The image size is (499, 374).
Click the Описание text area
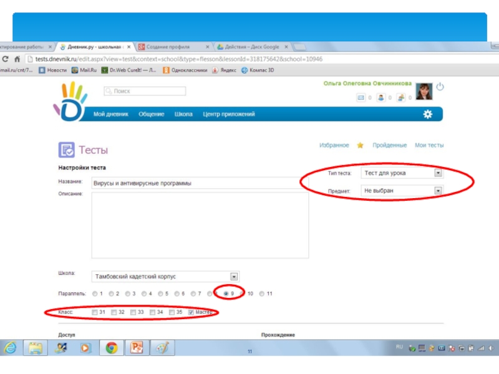[200, 225]
